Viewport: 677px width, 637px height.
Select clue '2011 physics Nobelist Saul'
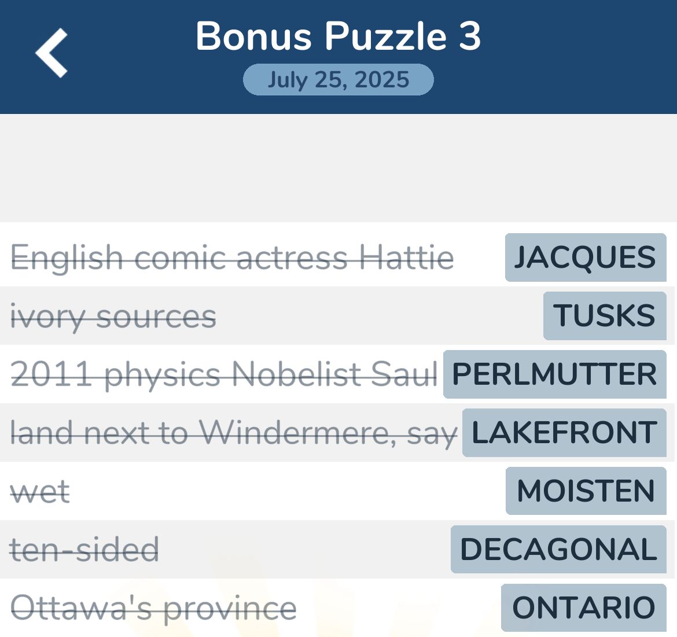tap(224, 374)
